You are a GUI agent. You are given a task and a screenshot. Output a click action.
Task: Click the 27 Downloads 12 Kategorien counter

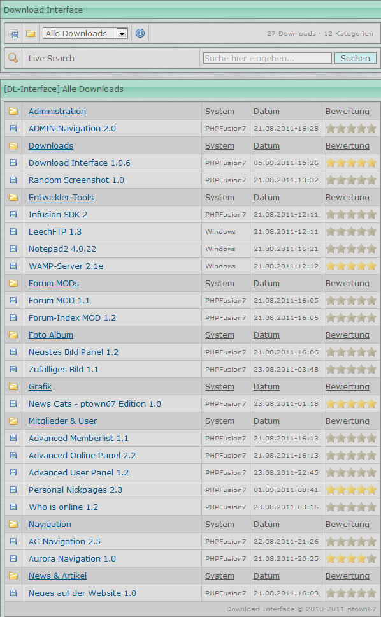pyautogui.click(x=320, y=33)
